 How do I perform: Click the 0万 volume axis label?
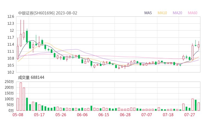click(11, 111)
